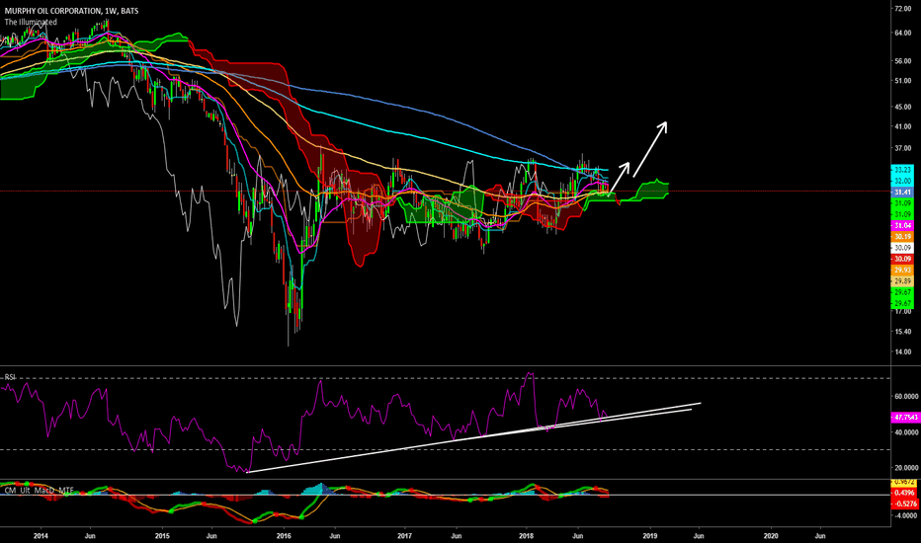Select the yellow 0.5672 MACD value tag
Screen dimensions: 921x543
pos(905,483)
